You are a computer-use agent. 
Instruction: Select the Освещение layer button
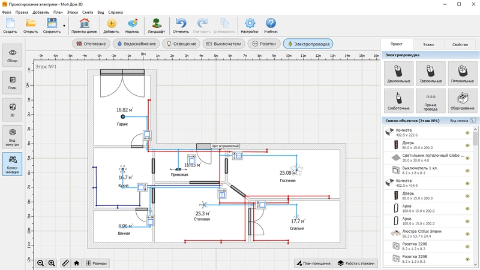coord(181,44)
